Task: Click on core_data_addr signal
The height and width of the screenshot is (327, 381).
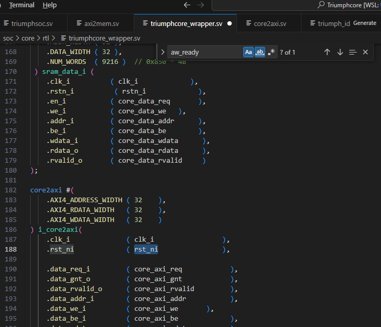Action: [146, 121]
